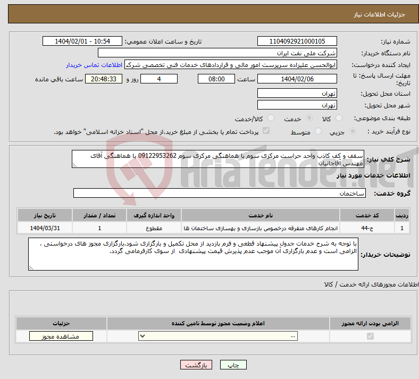
Task: Click the requester field ابوالحسن علیزاده
Action: click(231, 65)
